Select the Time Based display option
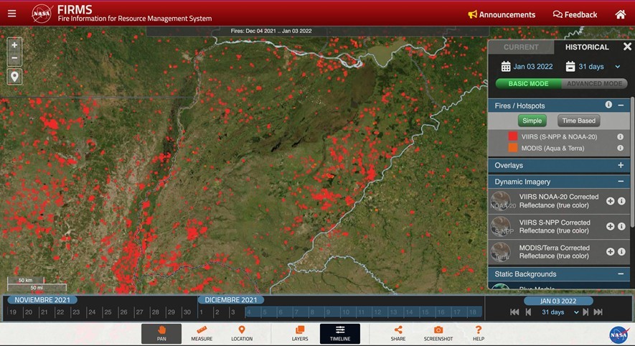Image resolution: width=635 pixels, height=346 pixels. 578,121
